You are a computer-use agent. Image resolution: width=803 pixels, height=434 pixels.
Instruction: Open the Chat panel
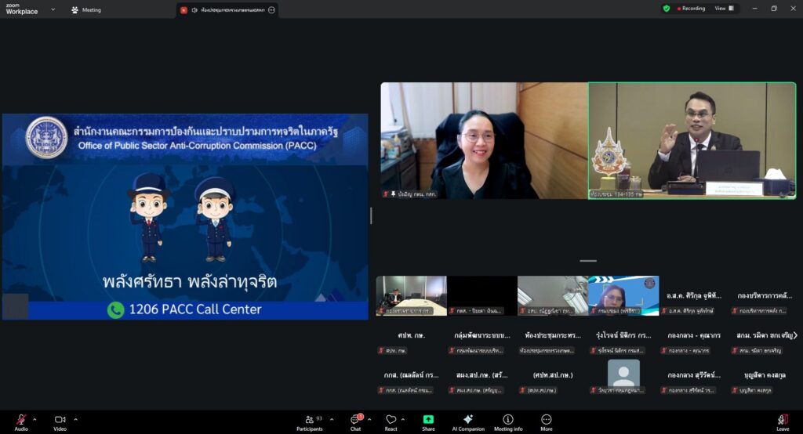(x=355, y=421)
